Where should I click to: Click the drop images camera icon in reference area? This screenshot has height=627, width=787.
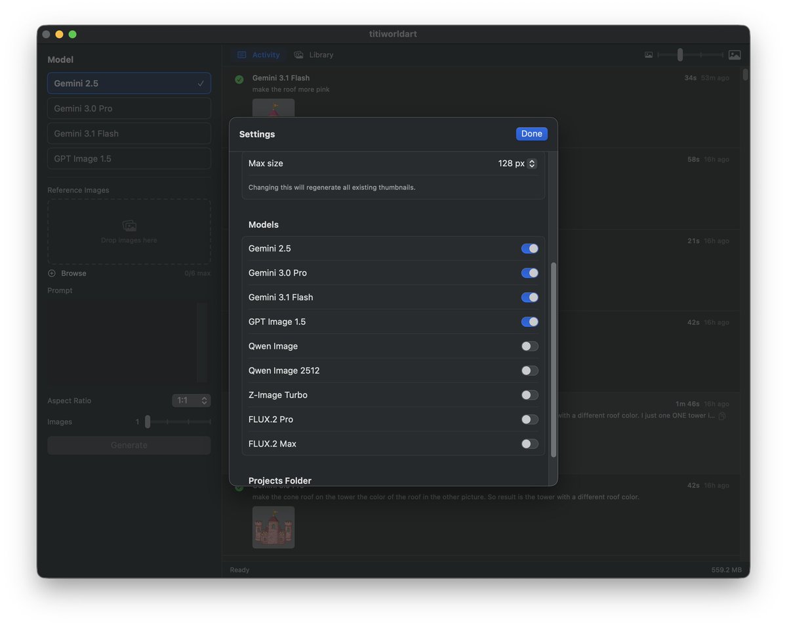point(129,225)
